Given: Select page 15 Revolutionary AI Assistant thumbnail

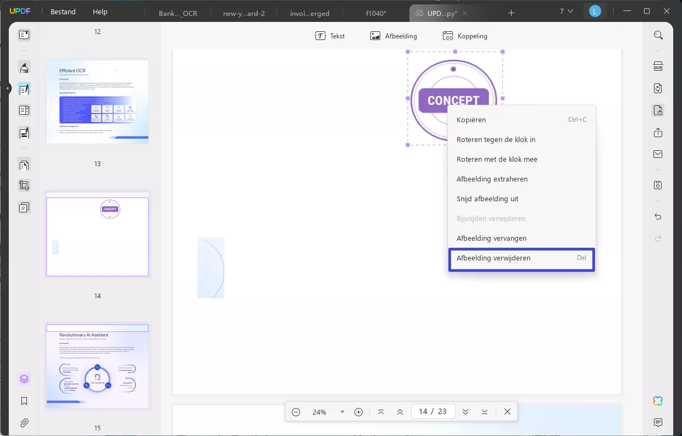Looking at the screenshot, I should [97, 366].
